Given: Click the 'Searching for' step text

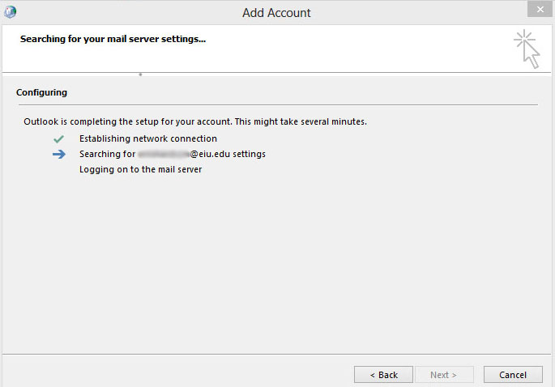Looking at the screenshot, I should [x=107, y=154].
